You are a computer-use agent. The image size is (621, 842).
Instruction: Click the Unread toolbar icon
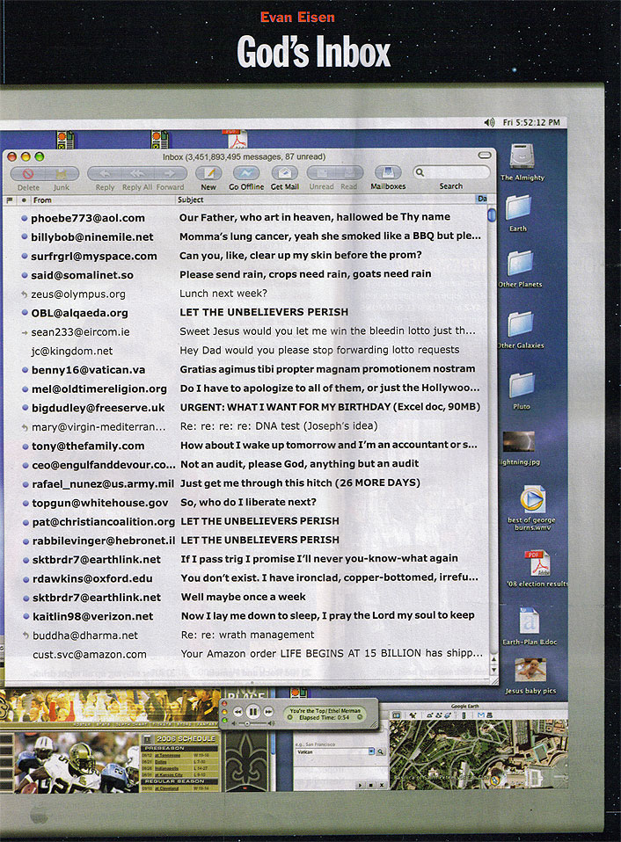pyautogui.click(x=322, y=173)
